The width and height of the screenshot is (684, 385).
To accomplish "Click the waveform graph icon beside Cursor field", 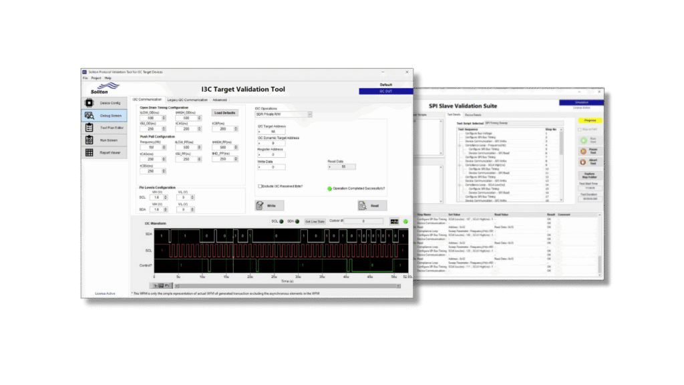I will coord(394,221).
